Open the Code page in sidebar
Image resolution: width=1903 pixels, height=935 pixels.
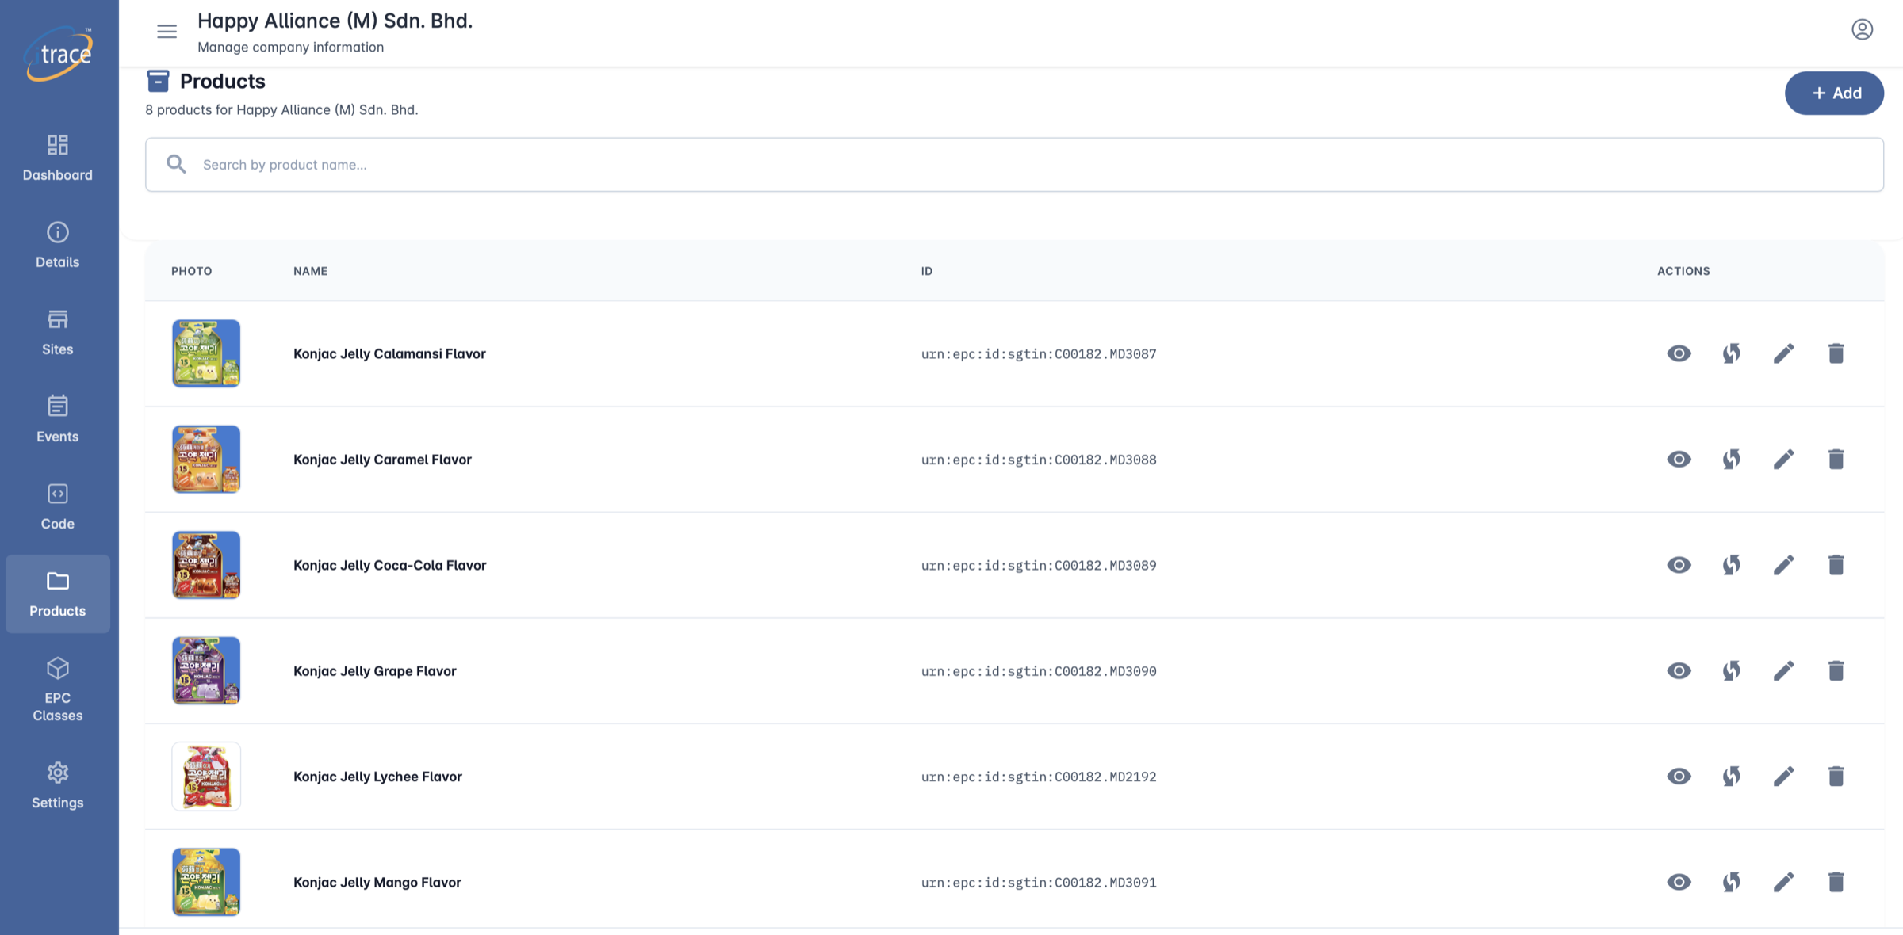click(x=58, y=506)
